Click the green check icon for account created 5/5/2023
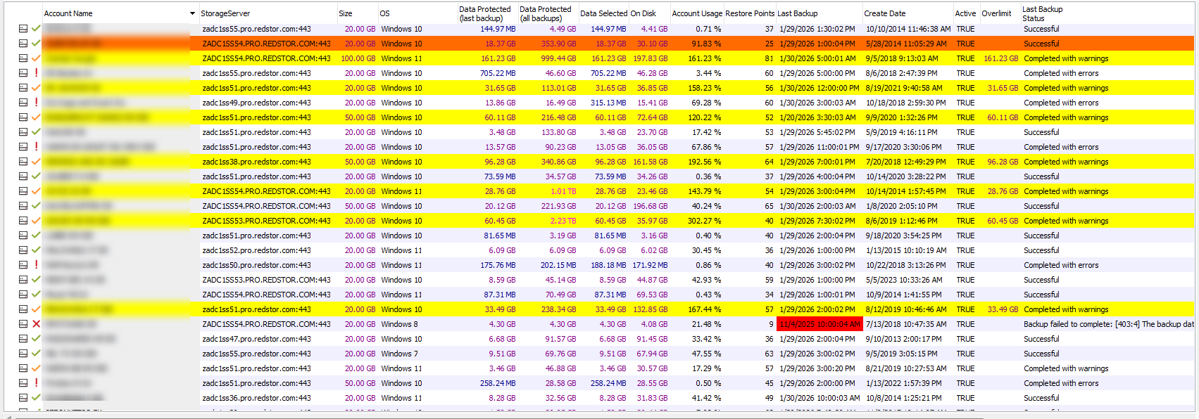This screenshot has width=1199, height=419. [x=36, y=280]
